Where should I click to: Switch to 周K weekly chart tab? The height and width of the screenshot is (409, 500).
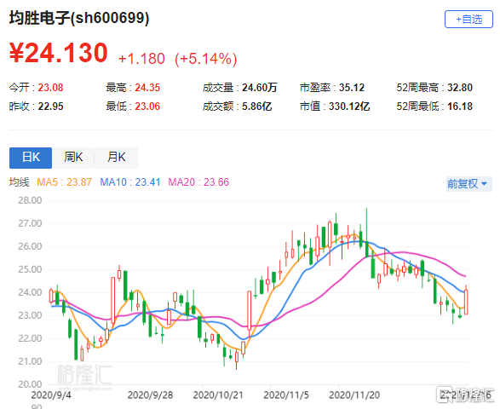(x=73, y=158)
